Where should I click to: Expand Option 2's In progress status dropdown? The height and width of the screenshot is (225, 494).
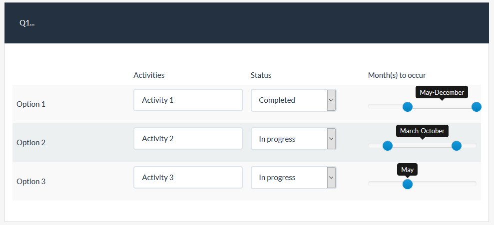coord(293,139)
